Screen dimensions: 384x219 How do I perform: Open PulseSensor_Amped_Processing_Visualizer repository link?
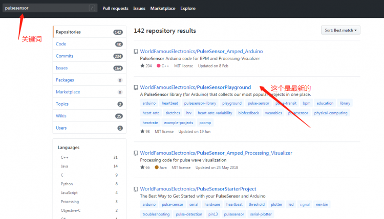(216, 153)
